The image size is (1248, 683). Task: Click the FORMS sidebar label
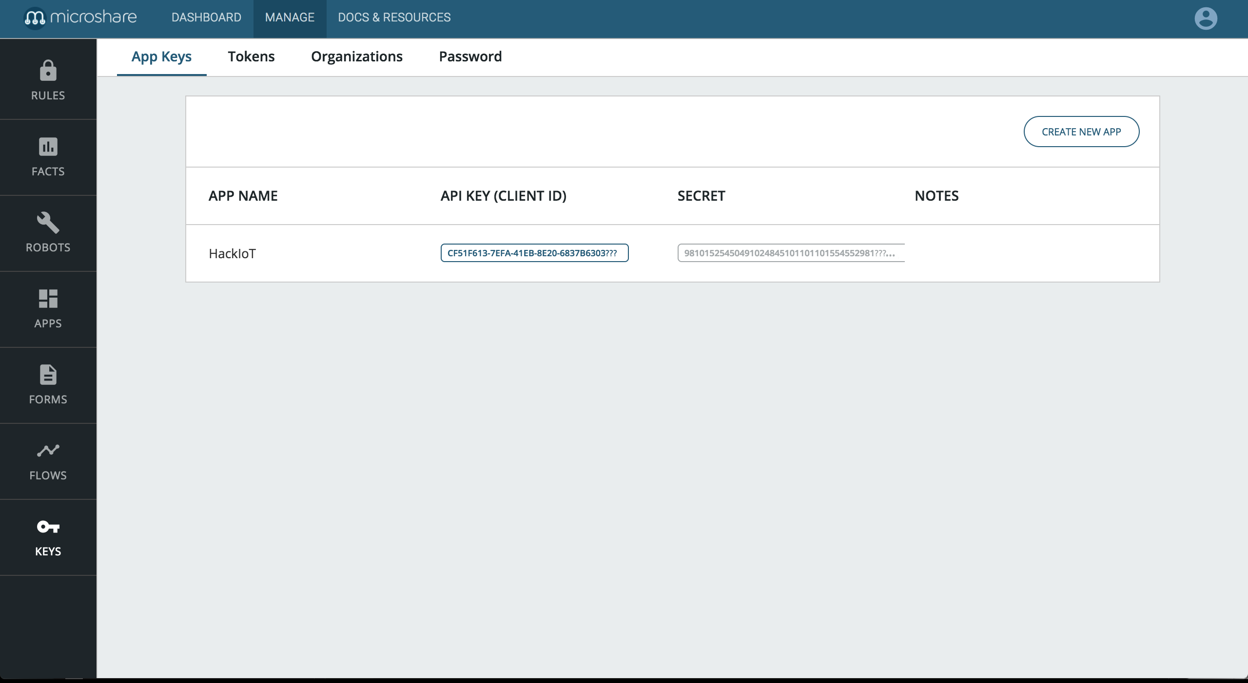[x=48, y=399]
